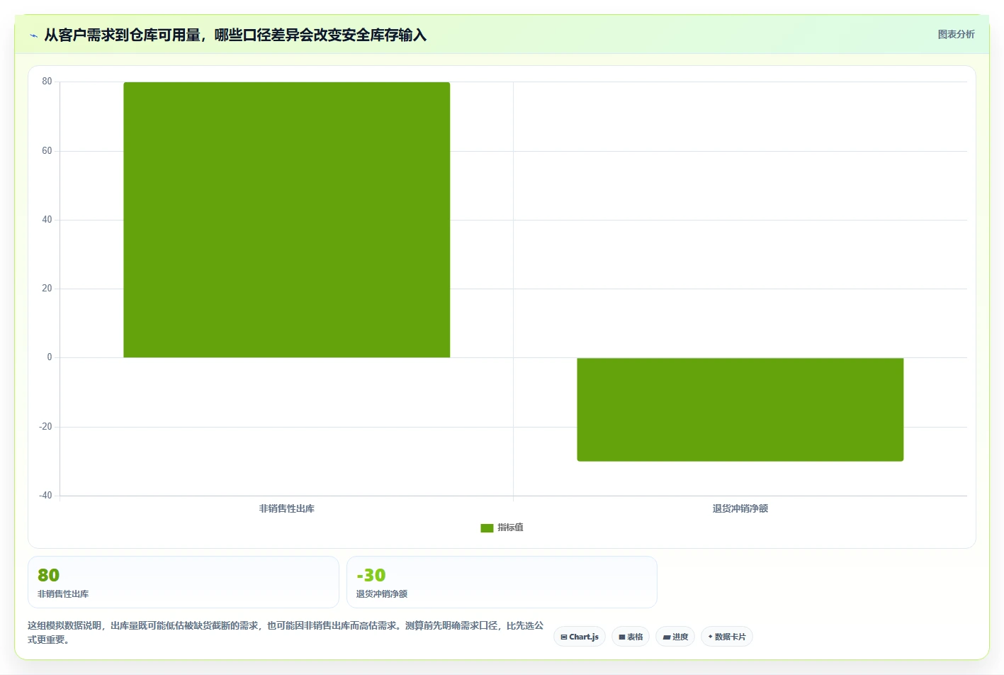Click the title icon before the heading
This screenshot has height=675, width=1004.
pos(33,35)
